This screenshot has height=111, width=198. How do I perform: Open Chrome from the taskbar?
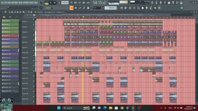pyautogui.click(x=122, y=108)
